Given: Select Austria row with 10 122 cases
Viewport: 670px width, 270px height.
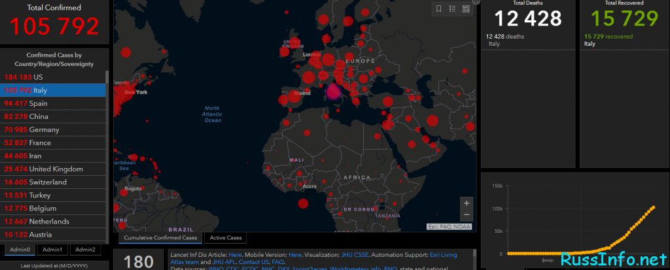Looking at the screenshot, I should tap(53, 235).
